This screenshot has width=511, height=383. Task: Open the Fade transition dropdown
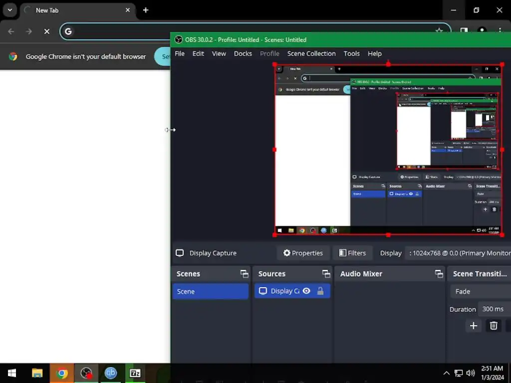coord(481,291)
